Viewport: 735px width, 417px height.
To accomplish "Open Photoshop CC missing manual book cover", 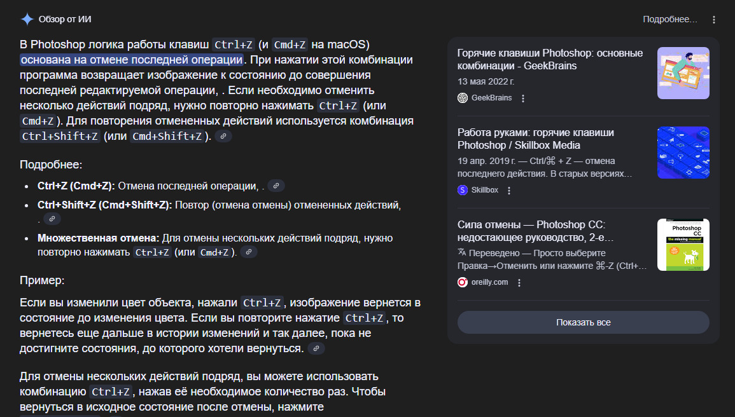I will tap(683, 245).
